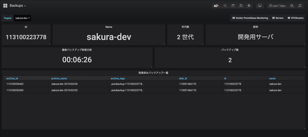
Task: Open the Grafana dashboard grid icon
Action: (x=5, y=6)
